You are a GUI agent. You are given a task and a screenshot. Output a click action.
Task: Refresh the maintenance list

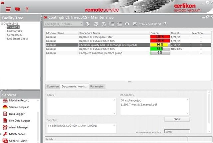pyautogui.click(x=96, y=24)
